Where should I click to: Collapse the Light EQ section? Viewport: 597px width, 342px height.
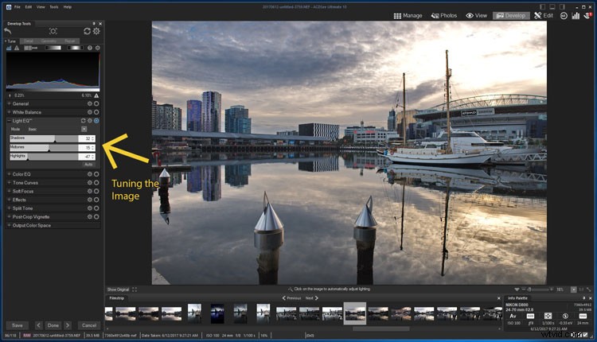click(x=9, y=121)
